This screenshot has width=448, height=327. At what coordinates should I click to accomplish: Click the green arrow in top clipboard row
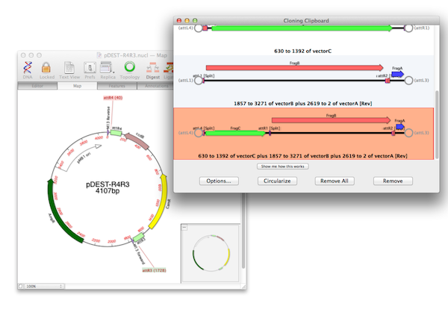(302, 28)
